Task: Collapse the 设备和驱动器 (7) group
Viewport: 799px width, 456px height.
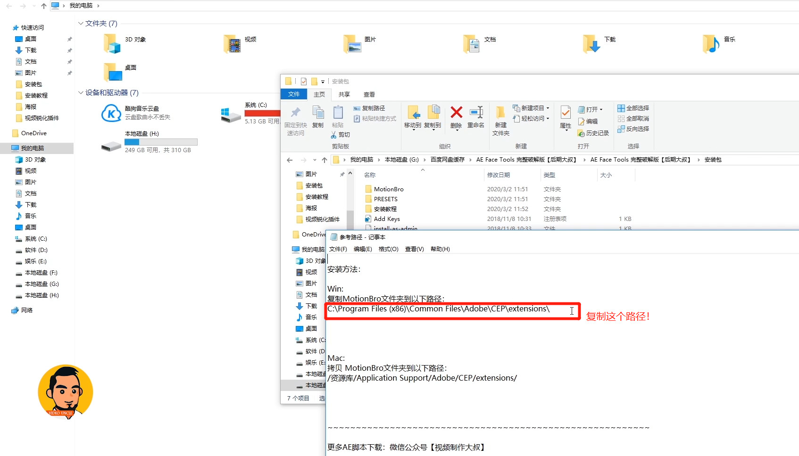Action: click(81, 92)
